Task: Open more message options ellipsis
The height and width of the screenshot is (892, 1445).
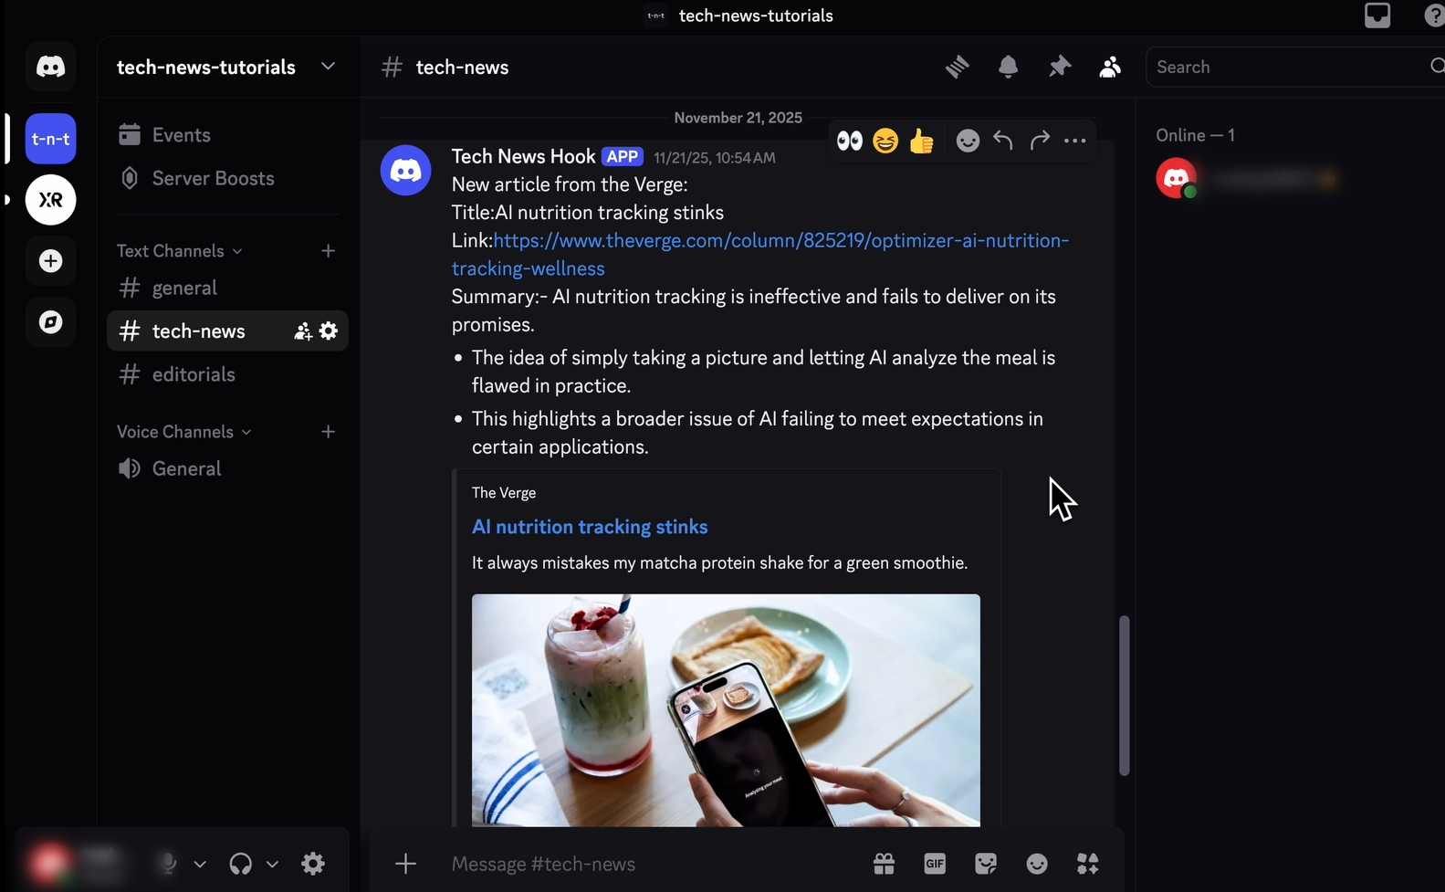Action: click(1075, 141)
